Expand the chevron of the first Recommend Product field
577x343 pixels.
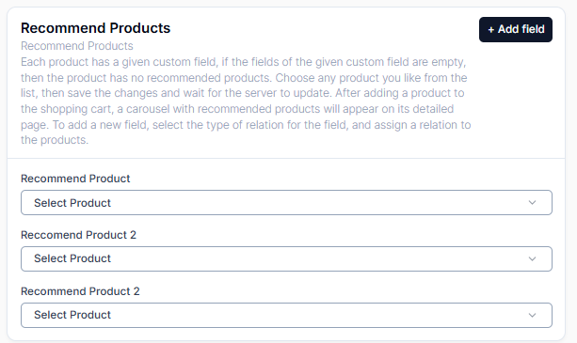(532, 202)
